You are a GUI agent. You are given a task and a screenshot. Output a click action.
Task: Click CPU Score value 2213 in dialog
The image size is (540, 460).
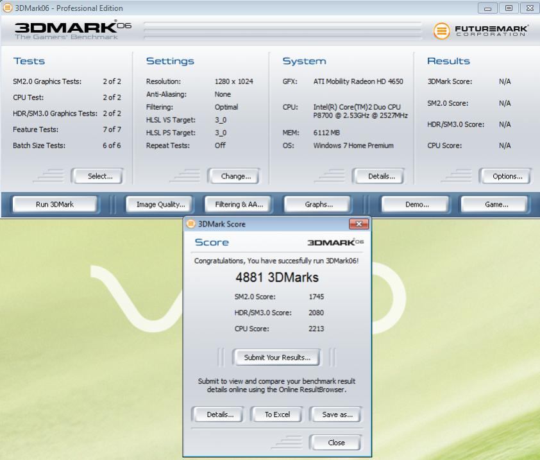coord(316,328)
